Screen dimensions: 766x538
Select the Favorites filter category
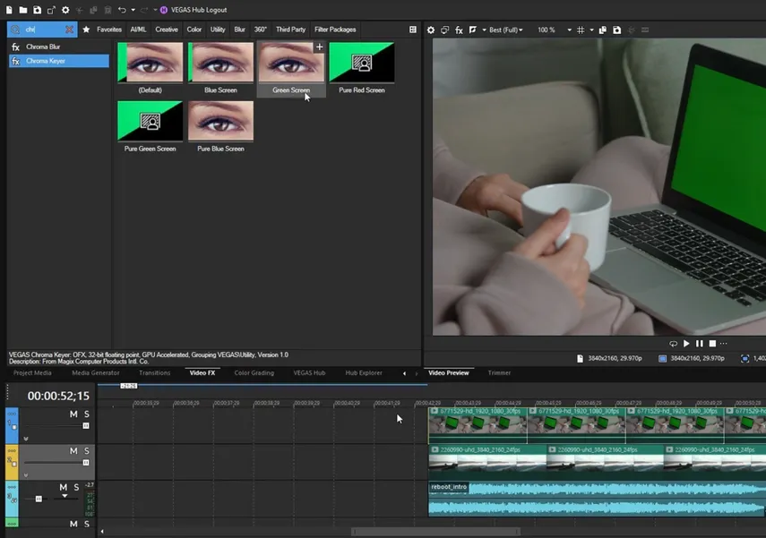(109, 30)
